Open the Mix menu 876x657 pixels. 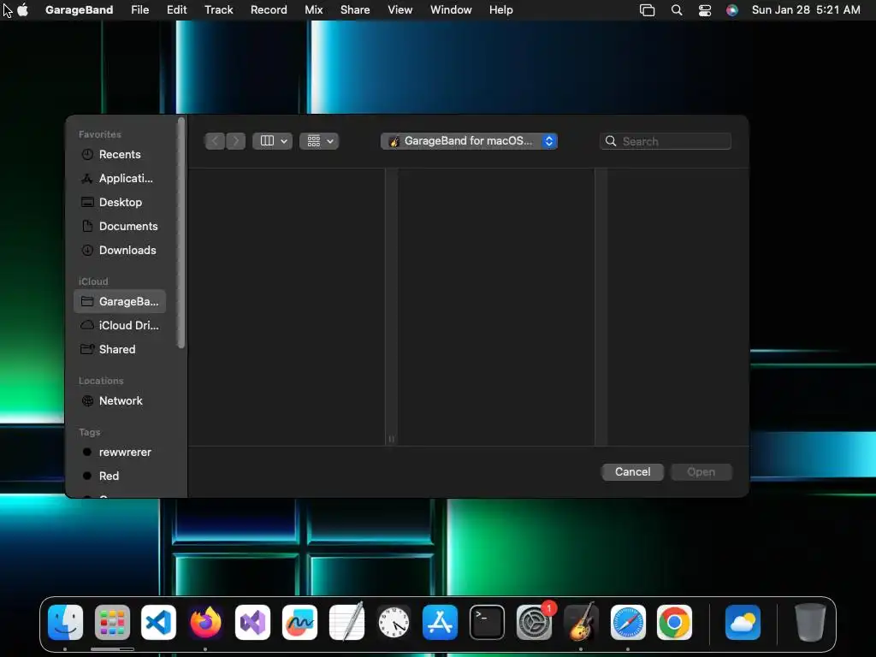point(313,10)
